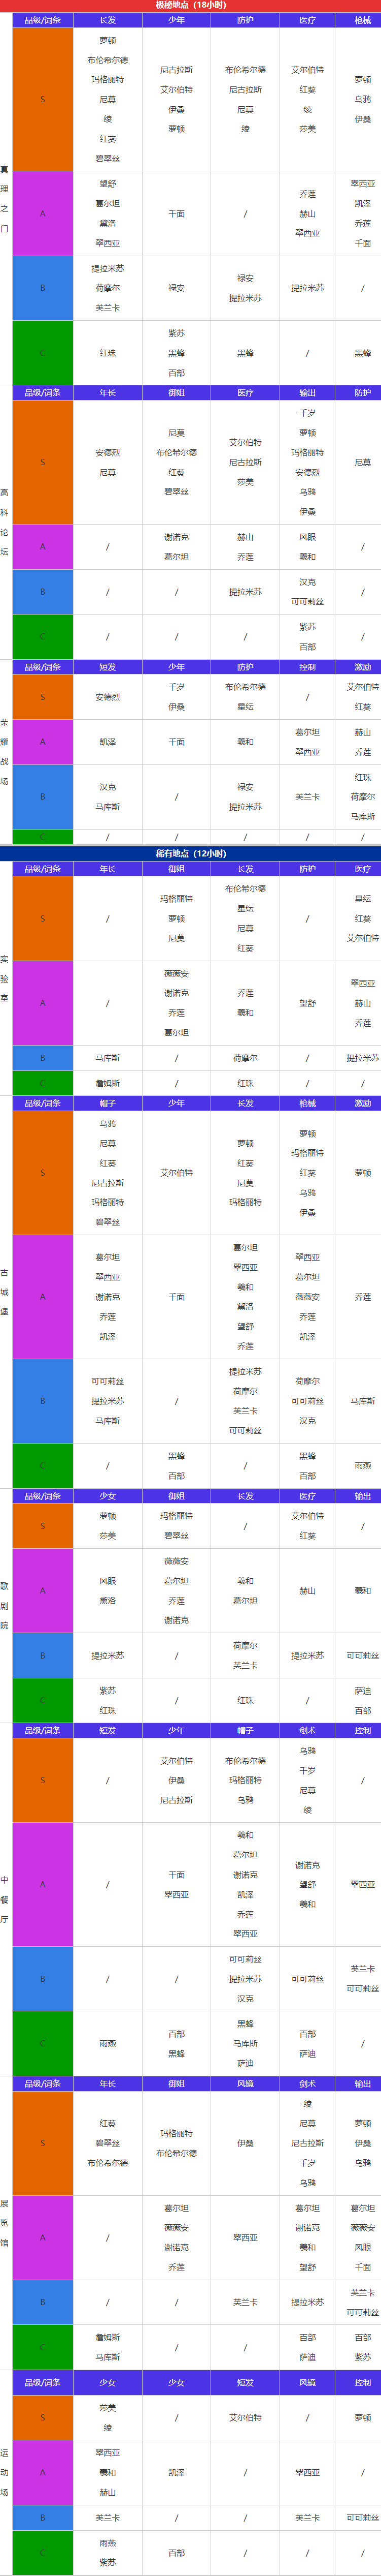This screenshot has height=2576, width=381.
Task: Click 输出 column header in 高科论坛 table
Action: (307, 393)
